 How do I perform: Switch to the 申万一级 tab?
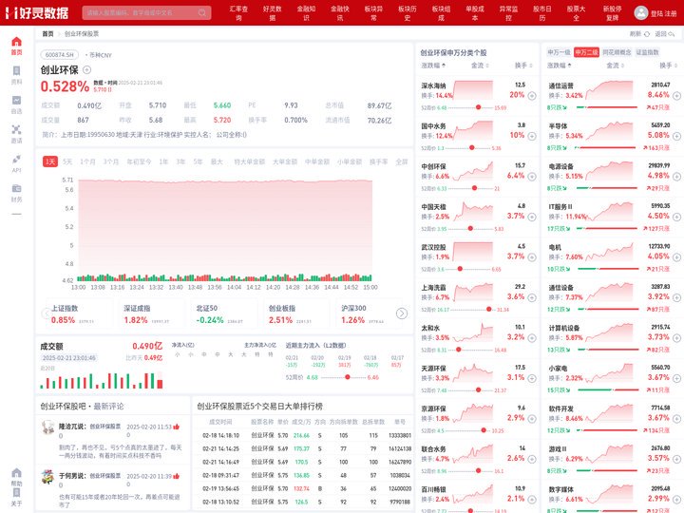coord(559,52)
